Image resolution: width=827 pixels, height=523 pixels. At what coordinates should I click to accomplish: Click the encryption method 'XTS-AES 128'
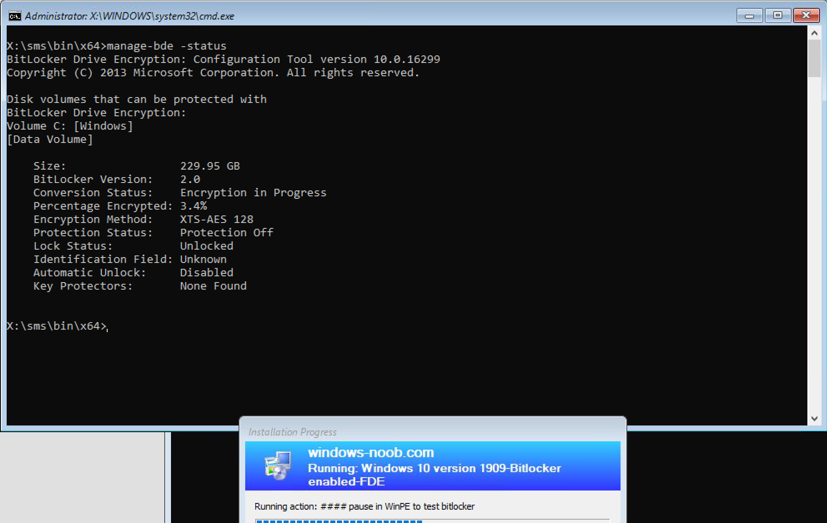217,219
